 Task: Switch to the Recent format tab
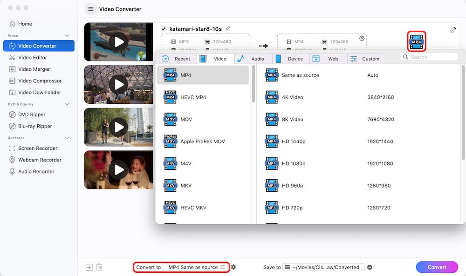tap(178, 59)
